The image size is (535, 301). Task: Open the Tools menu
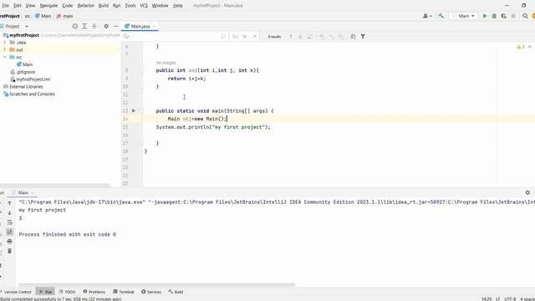(x=130, y=6)
